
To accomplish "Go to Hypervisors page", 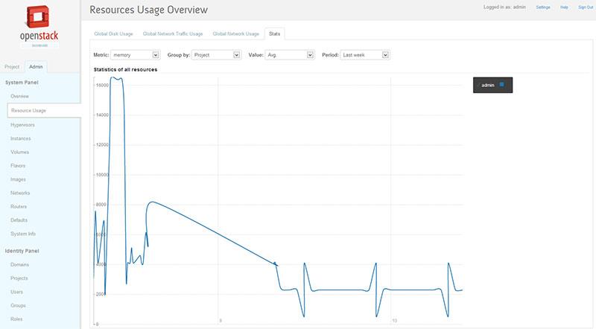I will (x=22, y=125).
